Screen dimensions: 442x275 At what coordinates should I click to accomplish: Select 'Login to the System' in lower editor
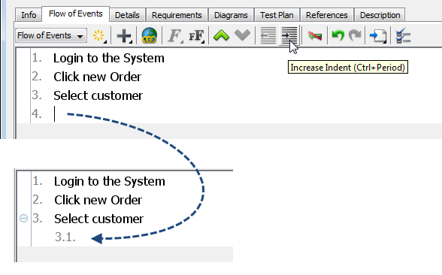point(110,182)
